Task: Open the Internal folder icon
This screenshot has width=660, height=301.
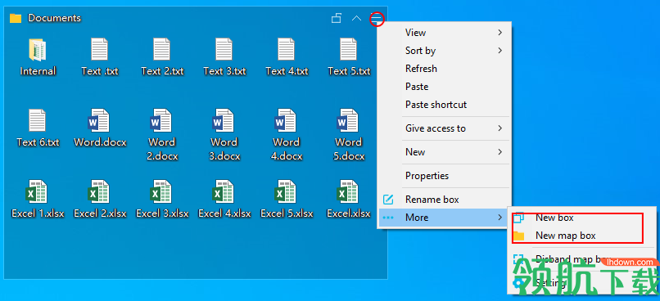Action: [x=38, y=50]
